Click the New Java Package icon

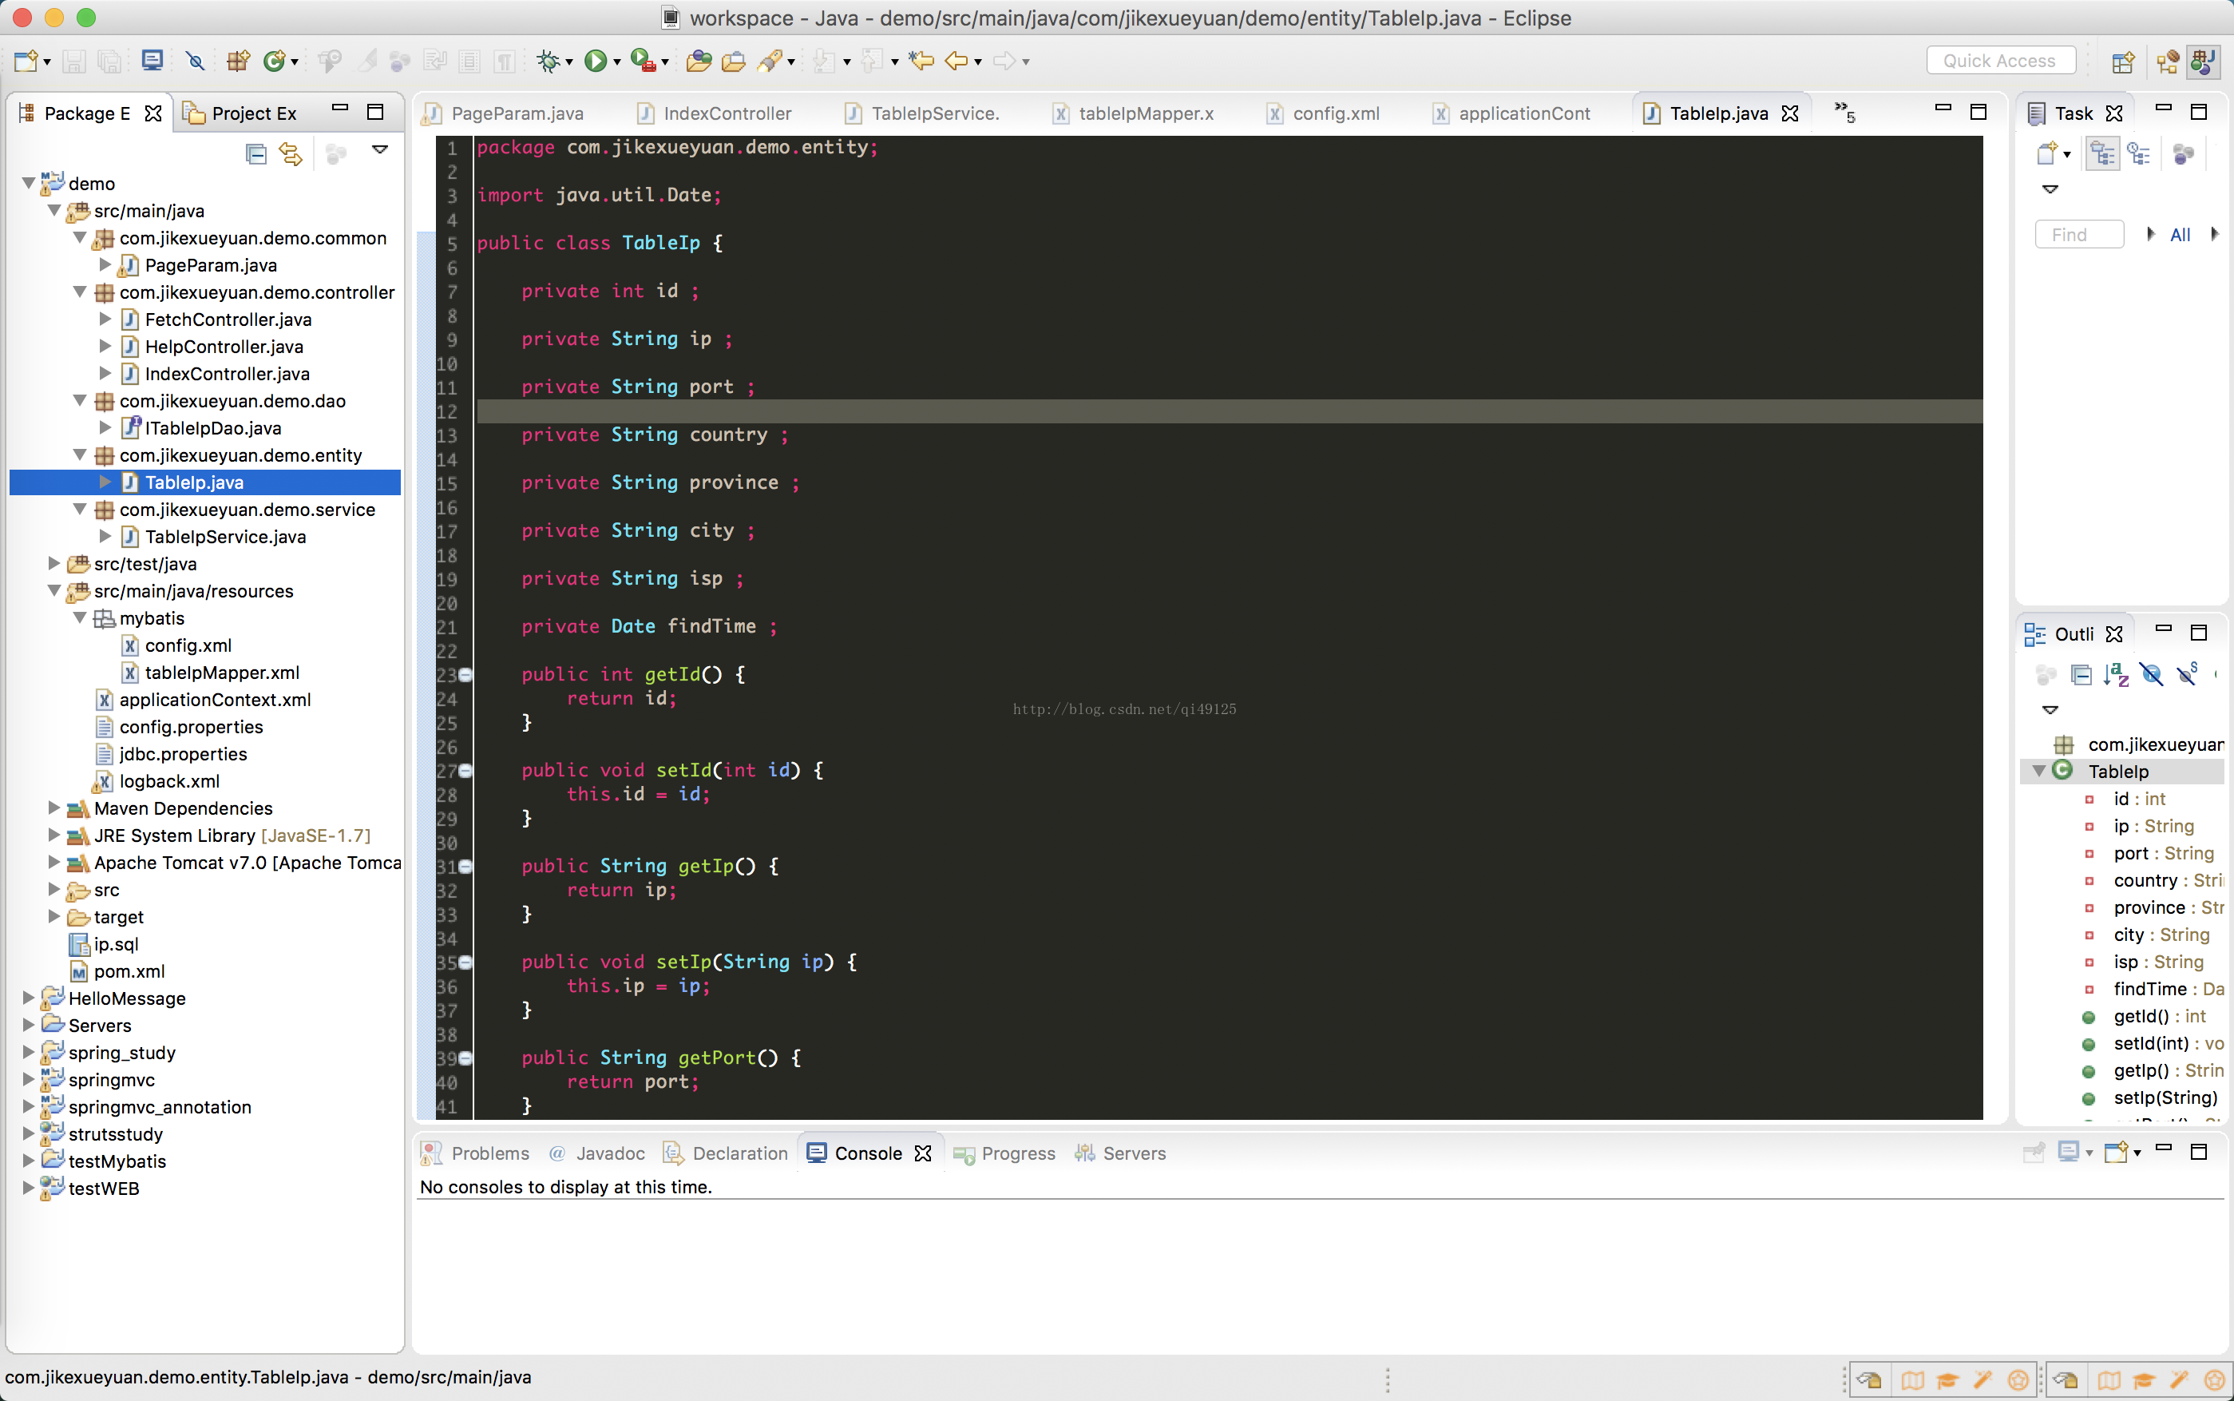tap(238, 62)
